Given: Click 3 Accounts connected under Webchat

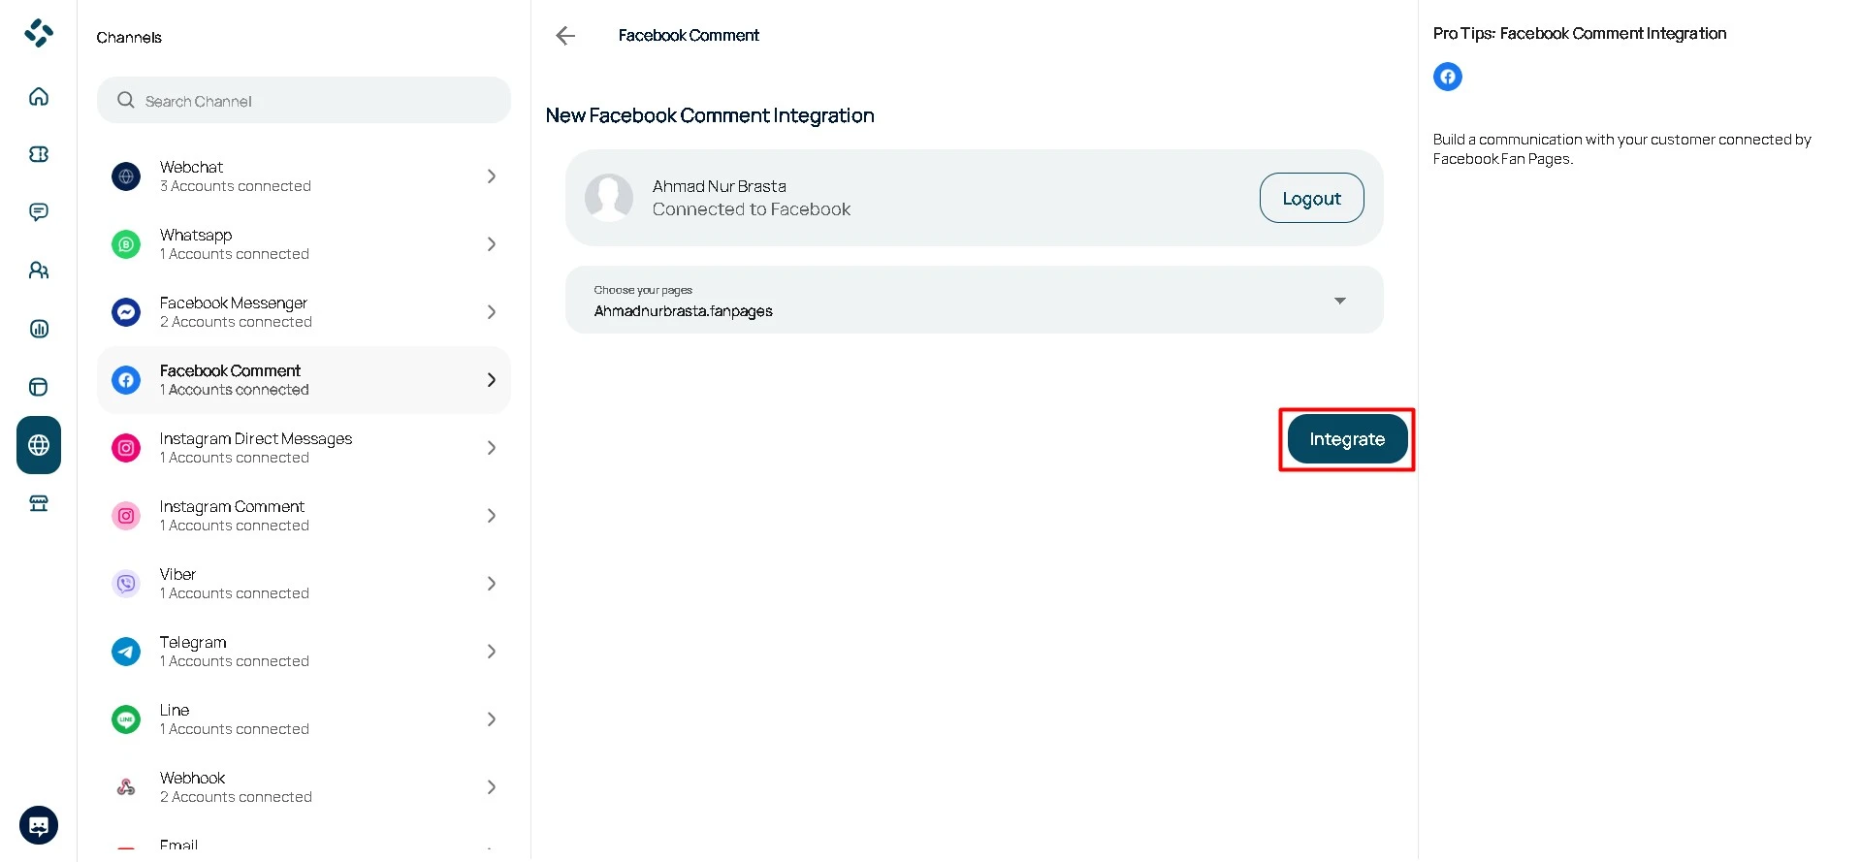Looking at the screenshot, I should click(236, 186).
